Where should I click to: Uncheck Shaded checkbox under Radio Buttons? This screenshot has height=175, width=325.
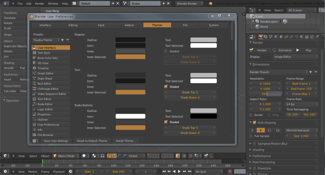click(x=166, y=122)
